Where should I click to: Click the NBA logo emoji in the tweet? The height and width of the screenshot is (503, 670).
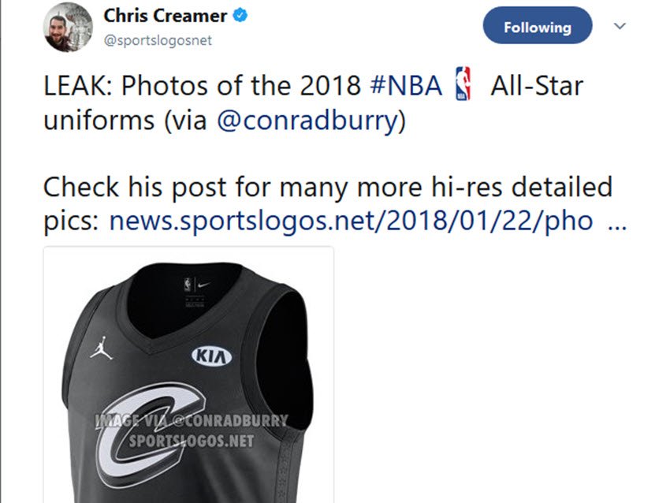pos(463,85)
